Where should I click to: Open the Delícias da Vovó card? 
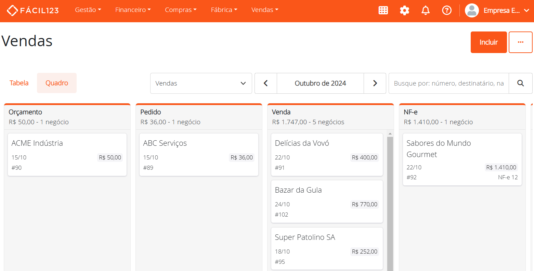327,155
